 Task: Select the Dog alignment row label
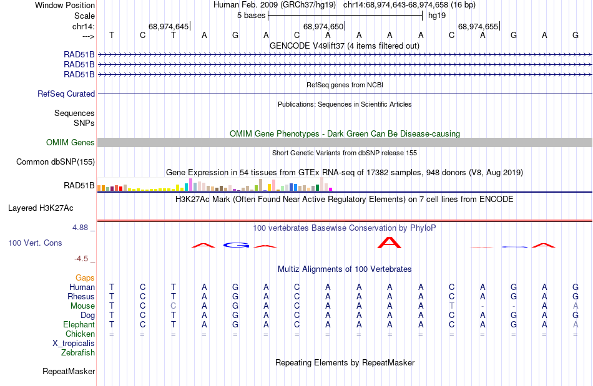point(87,316)
